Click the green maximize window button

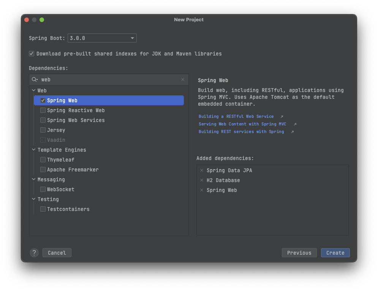[x=42, y=20]
